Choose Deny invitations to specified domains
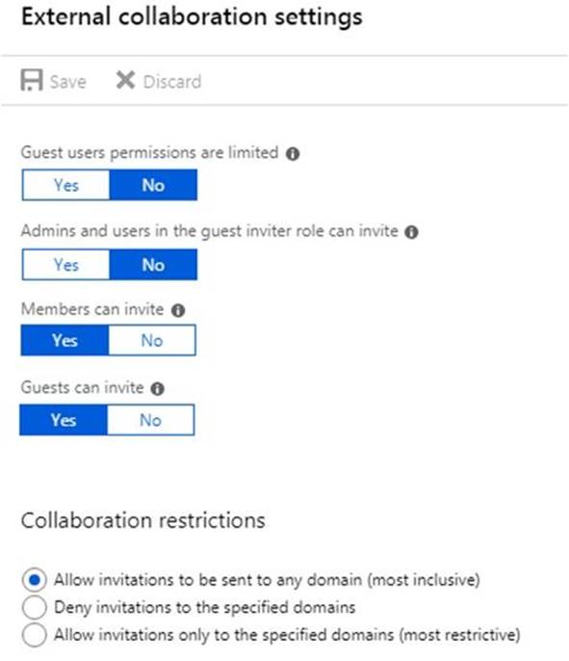The height and width of the screenshot is (661, 569). pyautogui.click(x=35, y=607)
